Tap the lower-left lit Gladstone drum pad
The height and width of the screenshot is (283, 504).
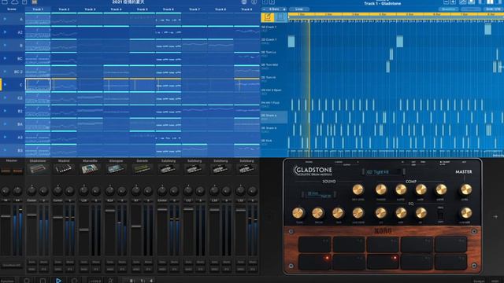[315, 262]
